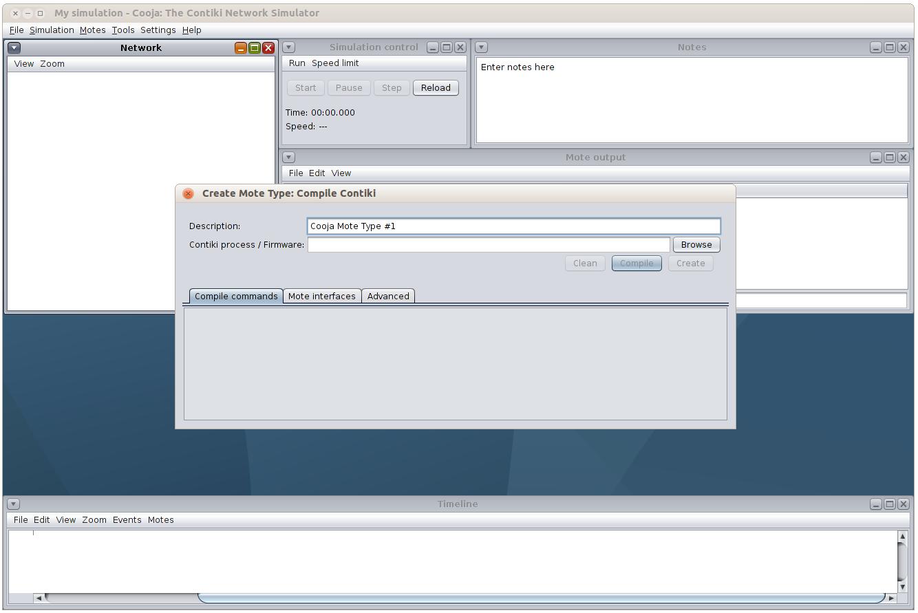This screenshot has height=613, width=918.
Task: Focus the Description input field
Action: [514, 226]
